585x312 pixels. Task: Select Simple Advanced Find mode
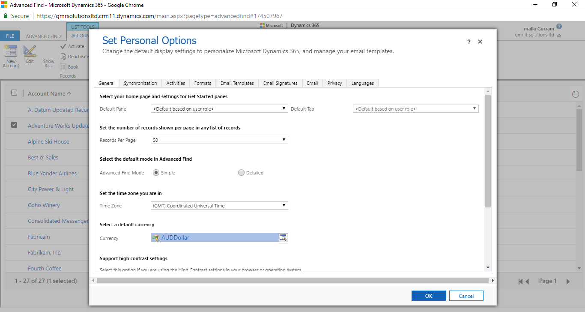(x=156, y=173)
